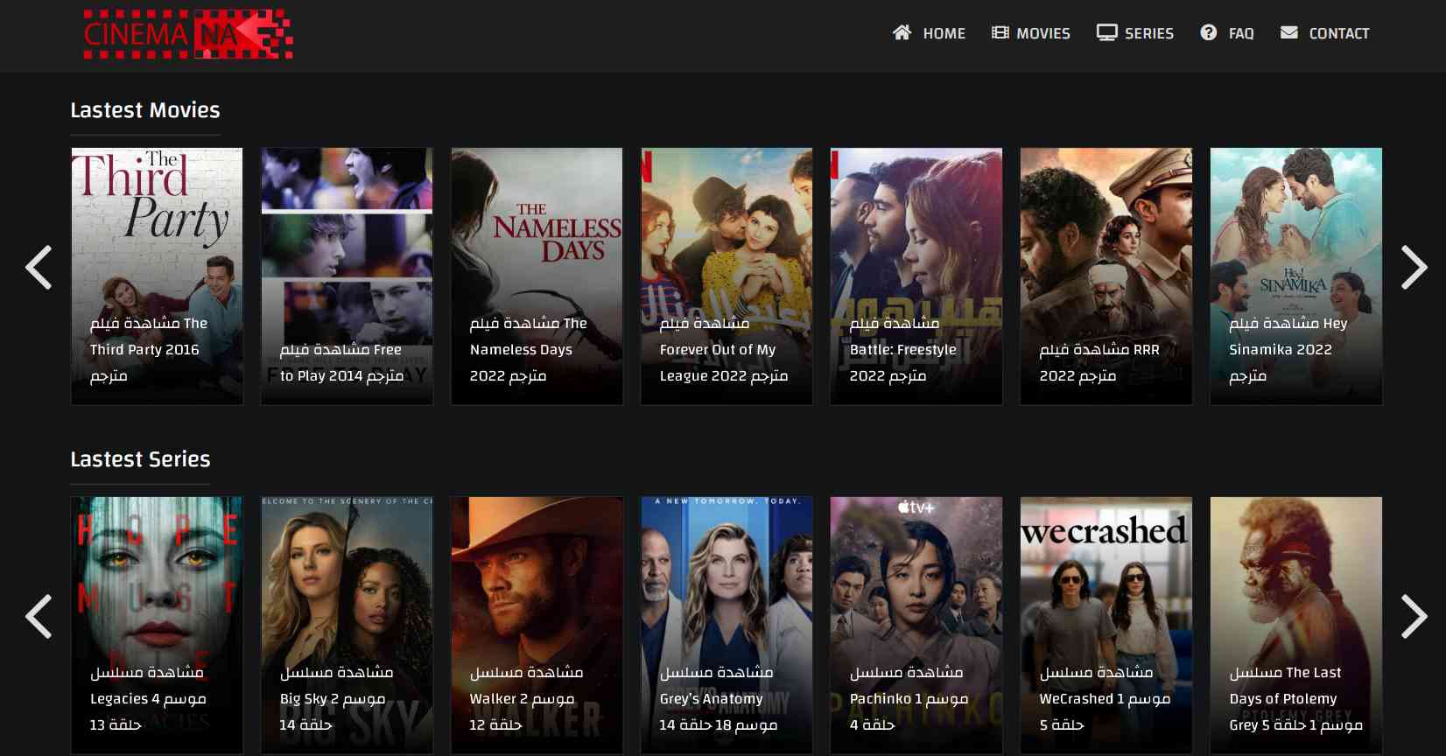Click the Movies film strip icon
The image size is (1446, 756).
click(x=1000, y=32)
